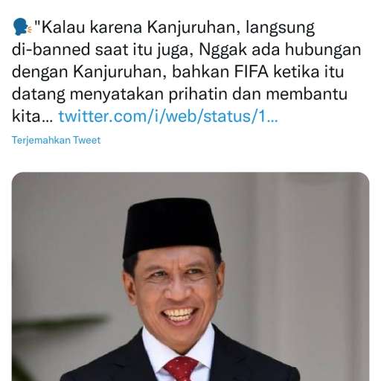Click the black peci cap in photo
The height and width of the screenshot is (381, 381).
click(172, 227)
